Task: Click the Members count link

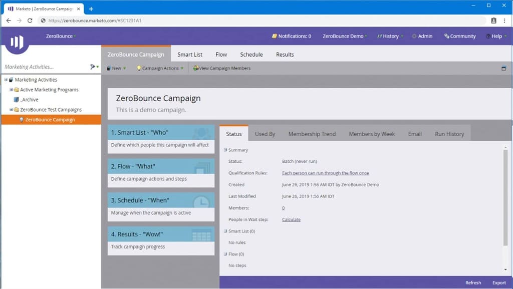Action: (x=284, y=208)
